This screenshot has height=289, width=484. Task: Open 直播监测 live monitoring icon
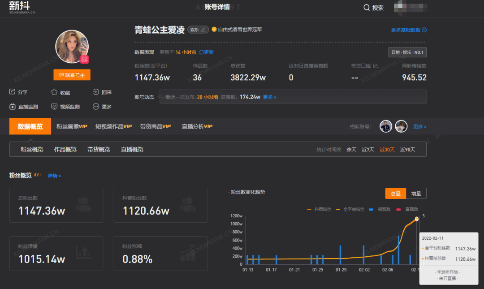pyautogui.click(x=13, y=107)
